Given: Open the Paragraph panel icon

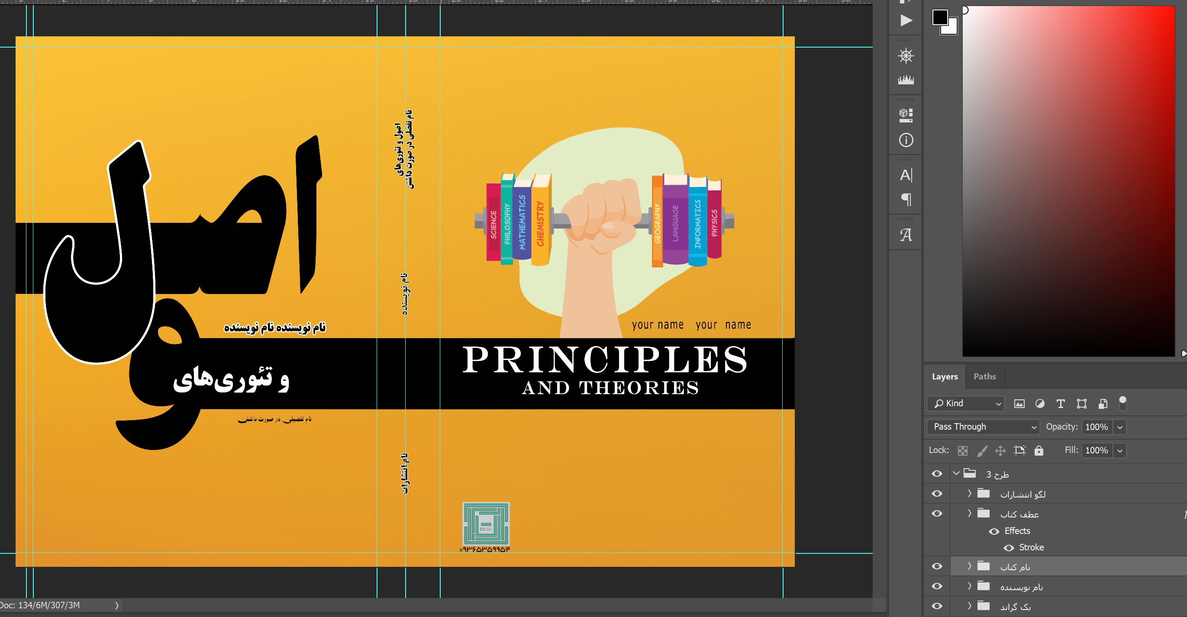Looking at the screenshot, I should [906, 199].
